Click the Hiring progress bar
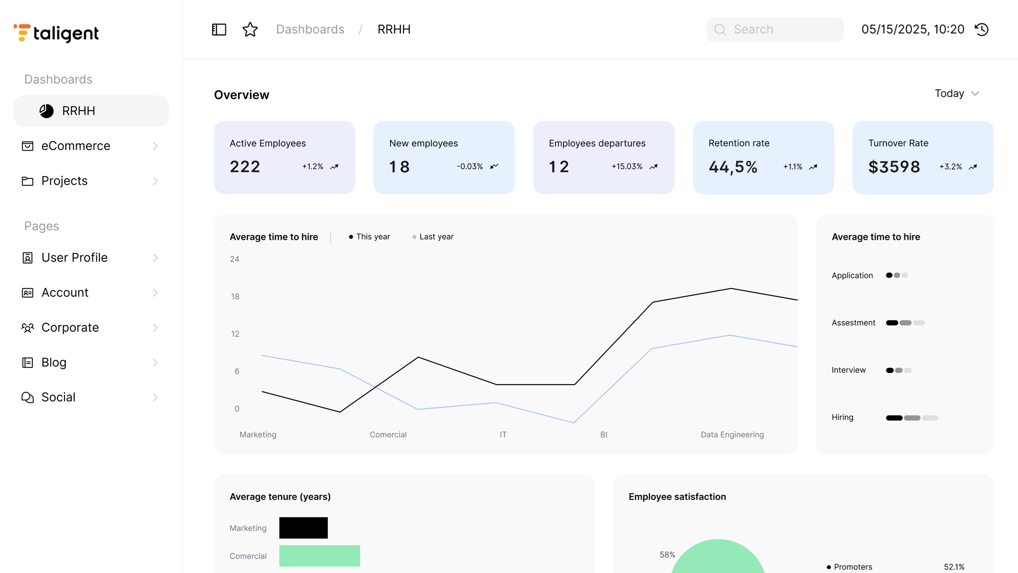Screen dimensions: 1018x573 click(912, 418)
